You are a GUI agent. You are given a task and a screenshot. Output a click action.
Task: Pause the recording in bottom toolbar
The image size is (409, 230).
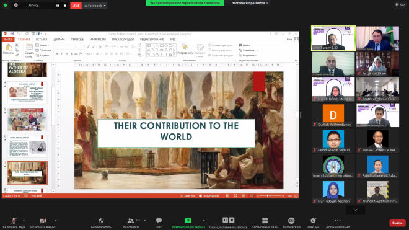pyautogui.click(x=225, y=220)
